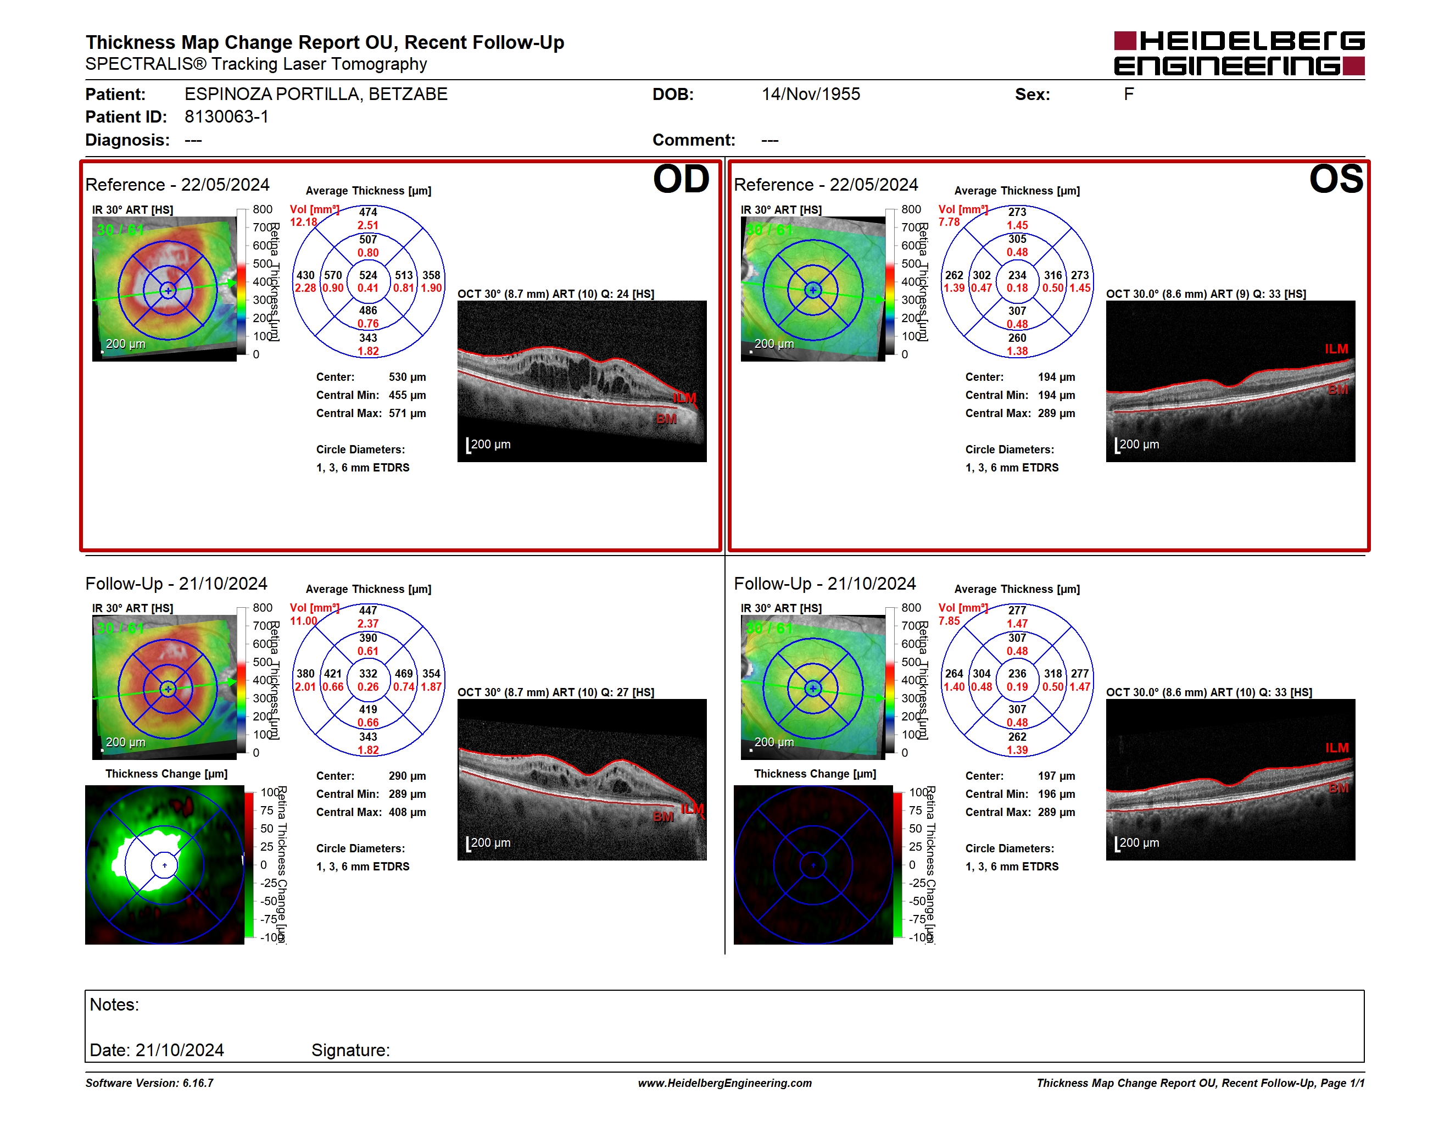
Task: Select the DOB value 14/Nov/1955
Action: [x=811, y=95]
